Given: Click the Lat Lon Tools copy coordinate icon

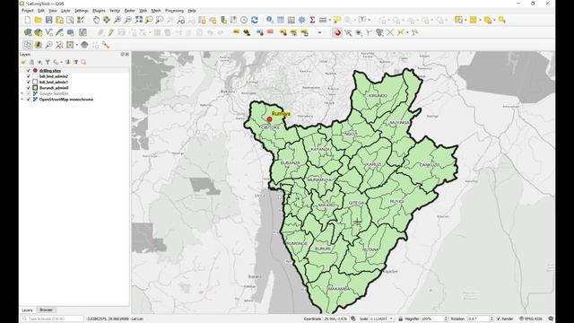Looking at the screenshot, I should [x=28, y=45].
